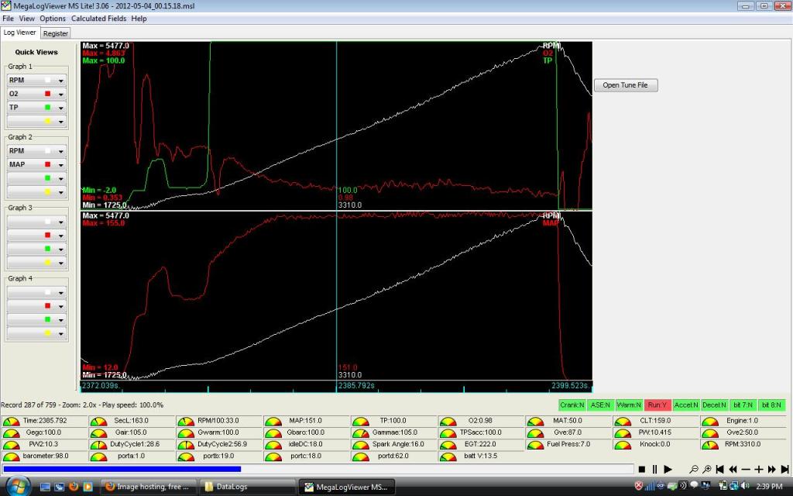The image size is (793, 496).
Task: Pause the log playback
Action: click(x=654, y=470)
